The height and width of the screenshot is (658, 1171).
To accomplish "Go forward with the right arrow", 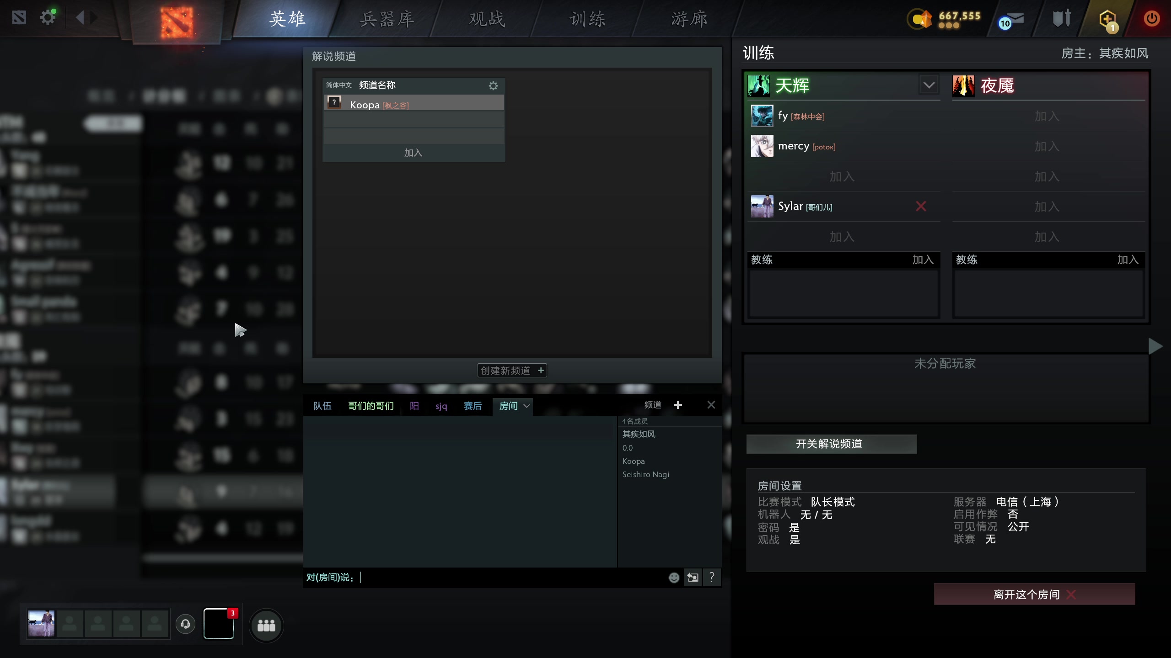I will tap(94, 18).
